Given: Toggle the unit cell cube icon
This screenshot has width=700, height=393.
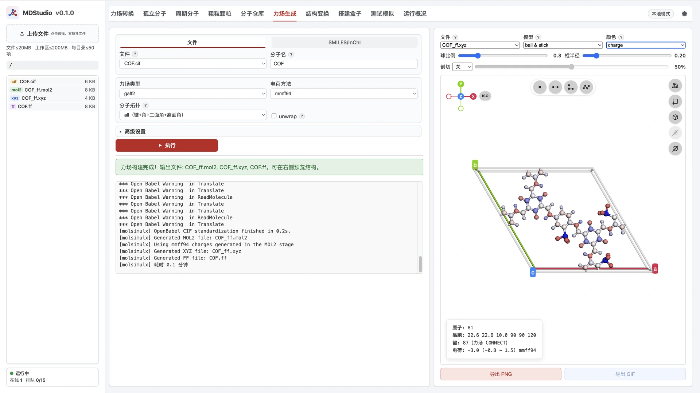Looking at the screenshot, I should [x=675, y=117].
